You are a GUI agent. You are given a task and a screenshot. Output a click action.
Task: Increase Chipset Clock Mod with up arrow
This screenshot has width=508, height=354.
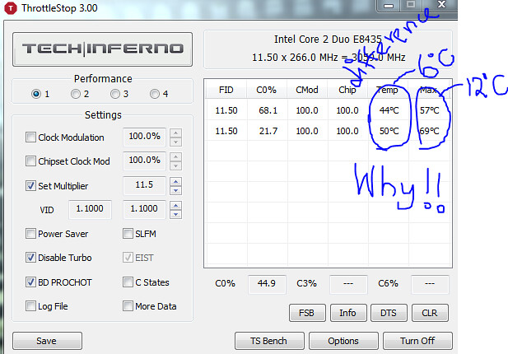[x=175, y=156]
